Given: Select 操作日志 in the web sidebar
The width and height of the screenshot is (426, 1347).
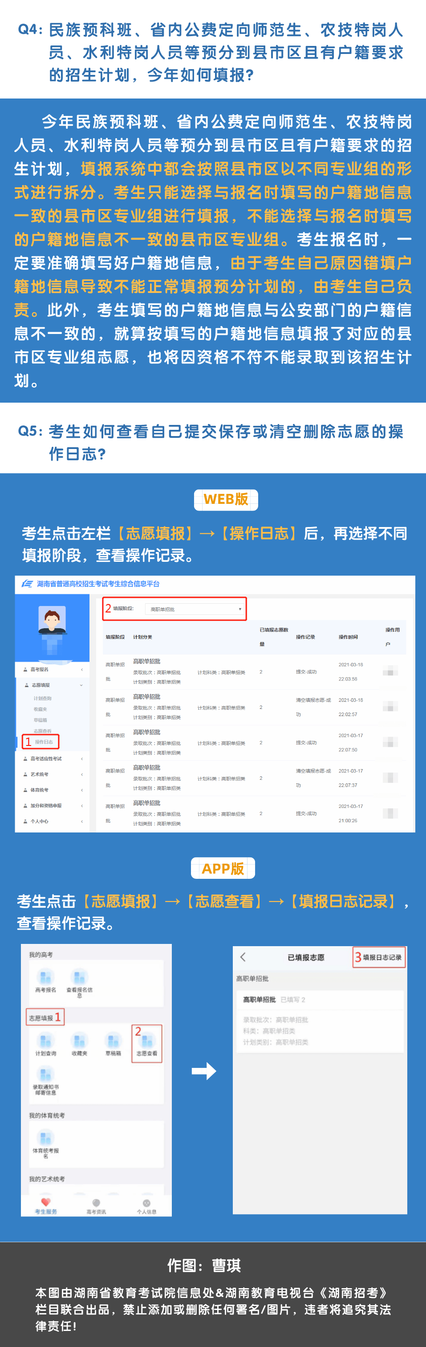Looking at the screenshot, I should [44, 742].
